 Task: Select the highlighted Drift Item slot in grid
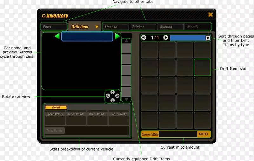pos(202,68)
